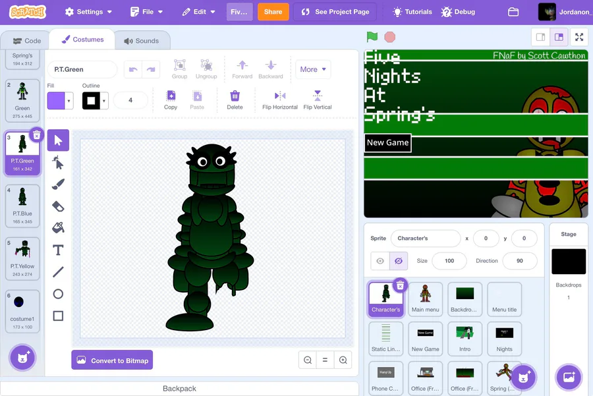
Task: Switch to small stage layout
Action: coord(540,37)
